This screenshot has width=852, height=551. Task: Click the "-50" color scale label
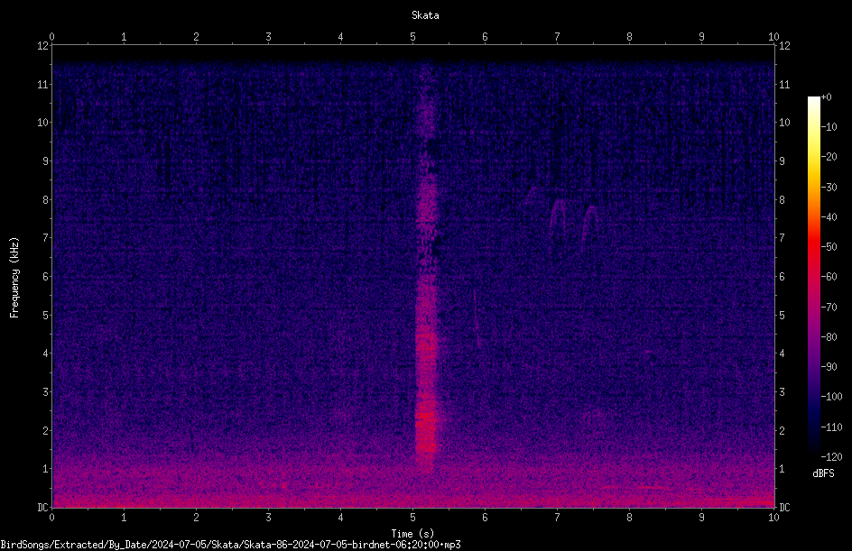829,247
